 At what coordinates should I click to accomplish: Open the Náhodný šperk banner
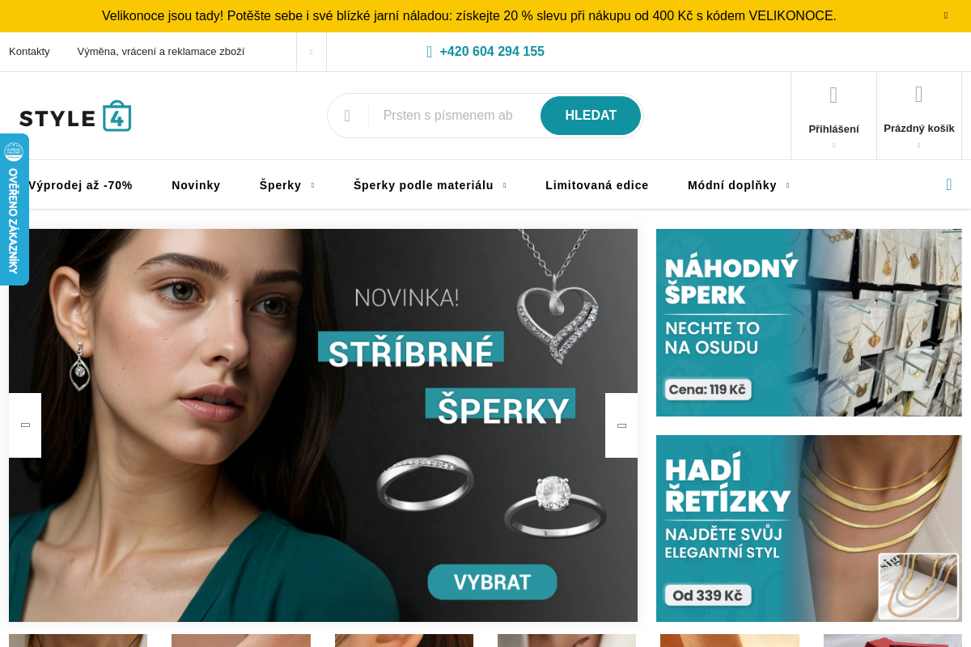pyautogui.click(x=809, y=323)
